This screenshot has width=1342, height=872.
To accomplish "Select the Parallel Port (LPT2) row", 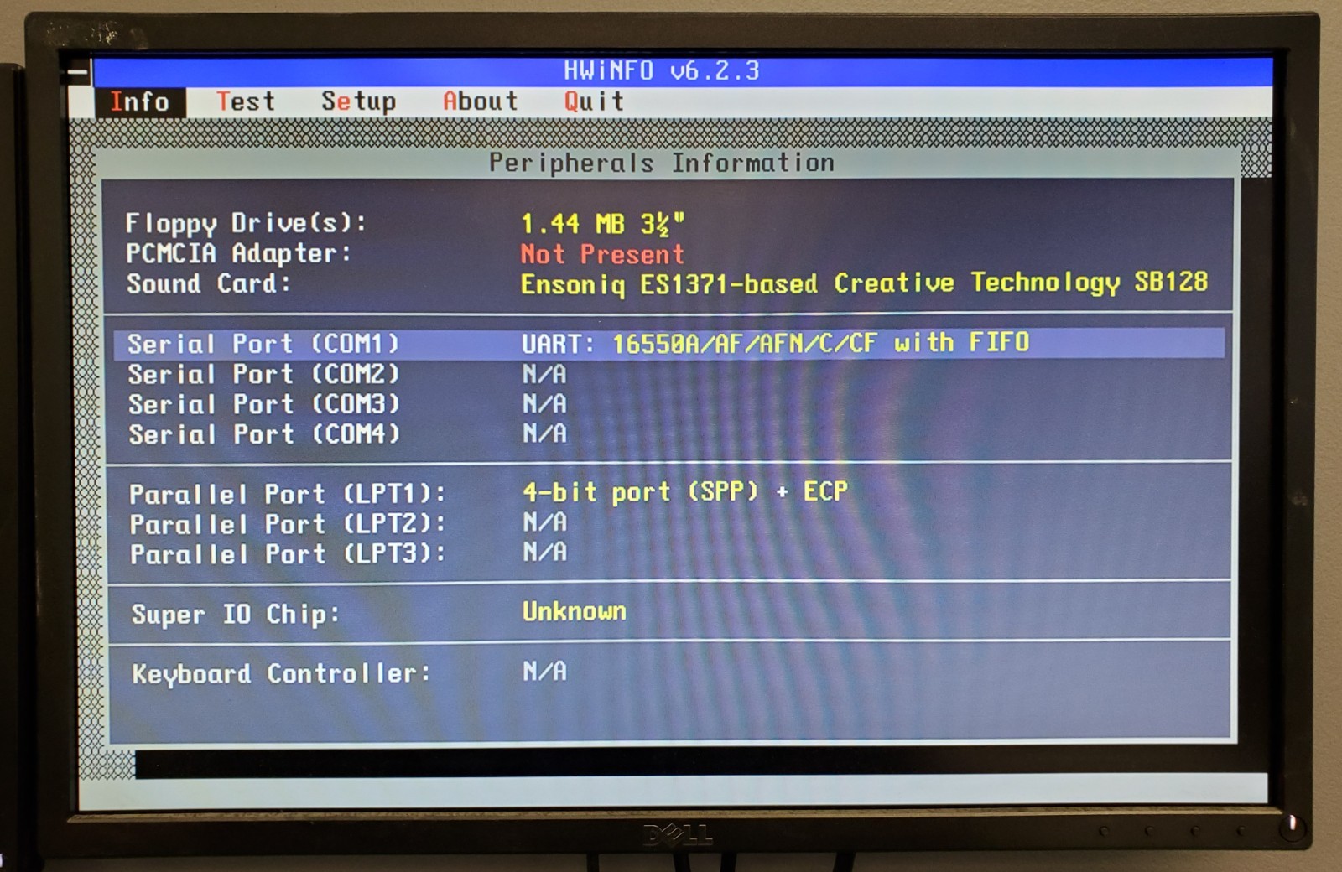I will [668, 523].
